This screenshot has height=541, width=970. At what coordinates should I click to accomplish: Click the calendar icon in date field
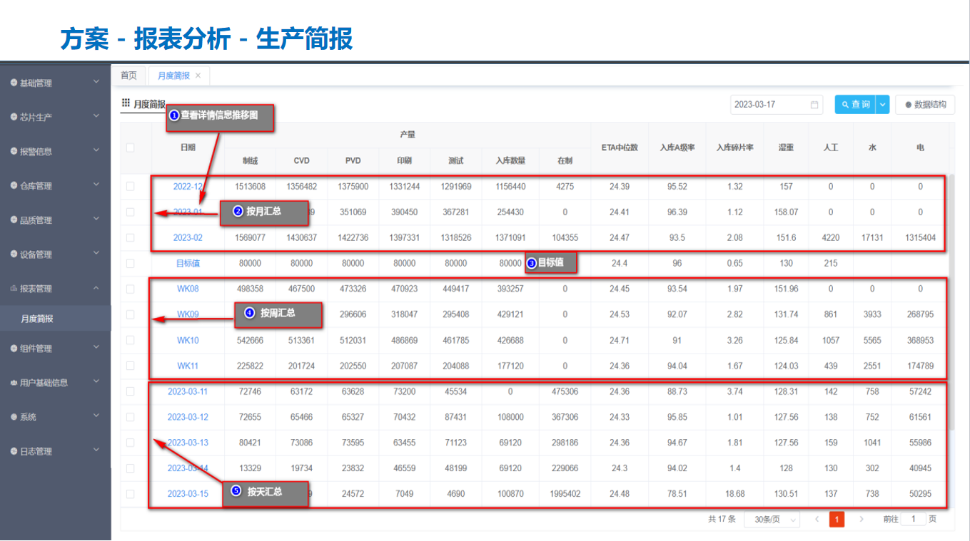pyautogui.click(x=814, y=105)
